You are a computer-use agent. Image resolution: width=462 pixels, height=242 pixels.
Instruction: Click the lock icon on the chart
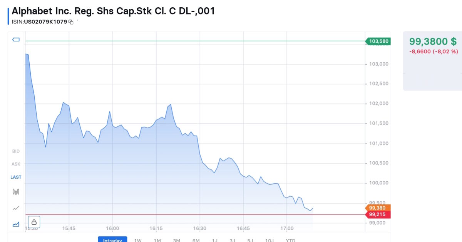(34, 222)
